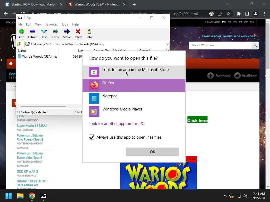Click the volume speaker tray icon
The height and width of the screenshot is (202, 270).
[245, 196]
